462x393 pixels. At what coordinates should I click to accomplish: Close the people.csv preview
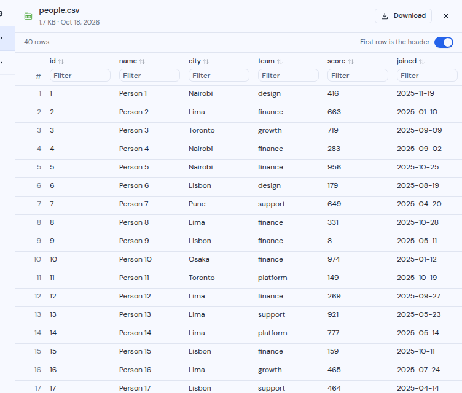[446, 16]
